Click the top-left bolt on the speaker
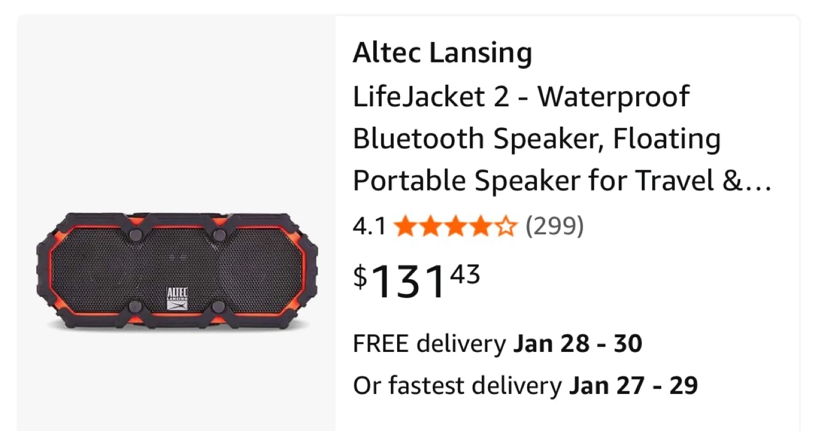The height and width of the screenshot is (431, 818). click(135, 235)
